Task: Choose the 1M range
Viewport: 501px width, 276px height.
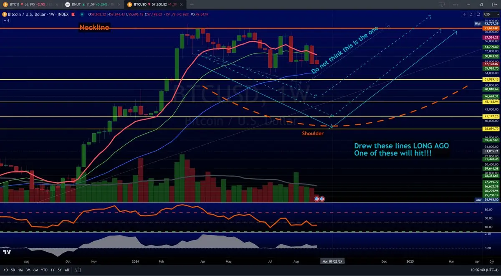Action: (20, 270)
